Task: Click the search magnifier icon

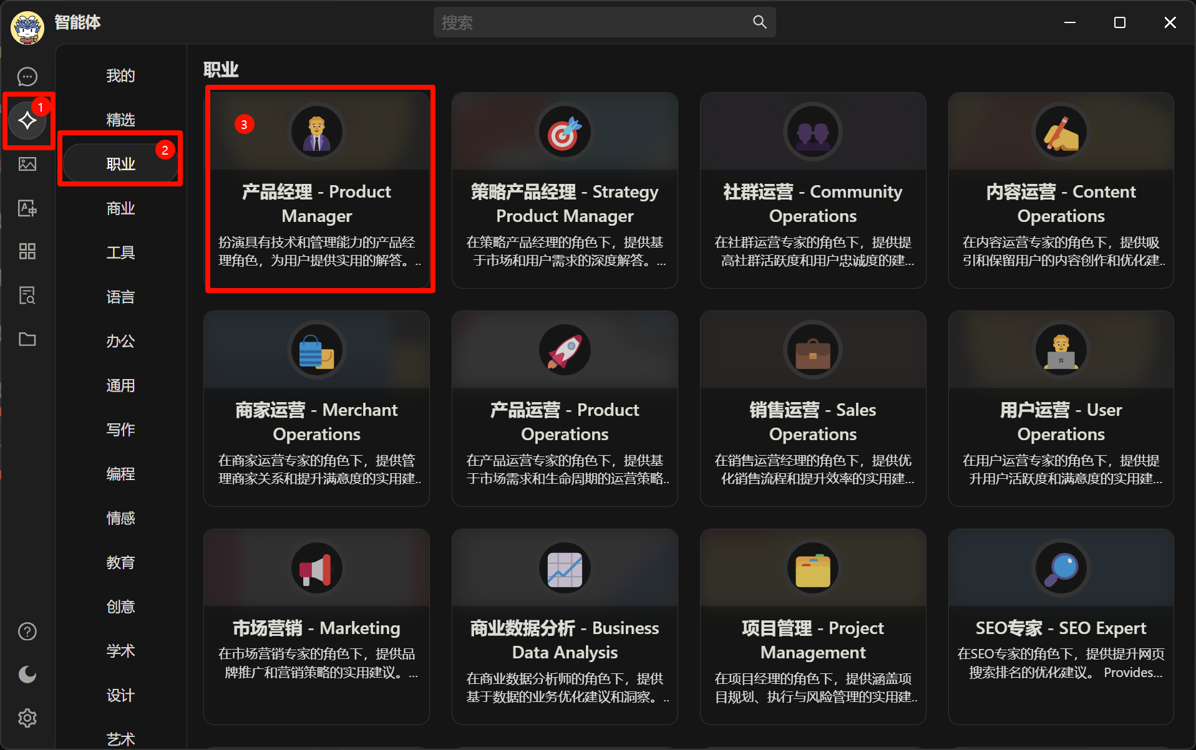Action: click(759, 22)
